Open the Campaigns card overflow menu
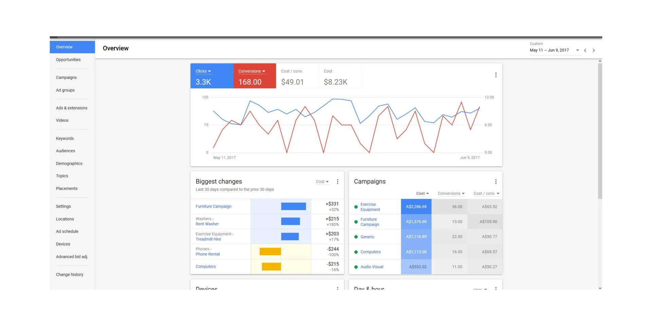 tap(496, 181)
